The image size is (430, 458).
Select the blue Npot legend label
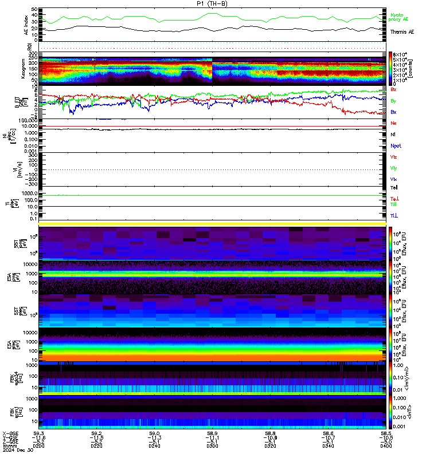pyautogui.click(x=396, y=146)
